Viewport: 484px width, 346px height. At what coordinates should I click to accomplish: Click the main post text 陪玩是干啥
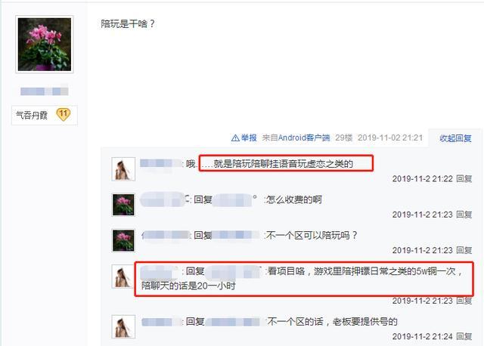coord(128,23)
